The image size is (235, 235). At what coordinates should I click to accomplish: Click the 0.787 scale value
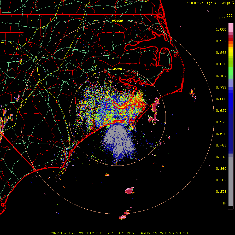pos(221,76)
